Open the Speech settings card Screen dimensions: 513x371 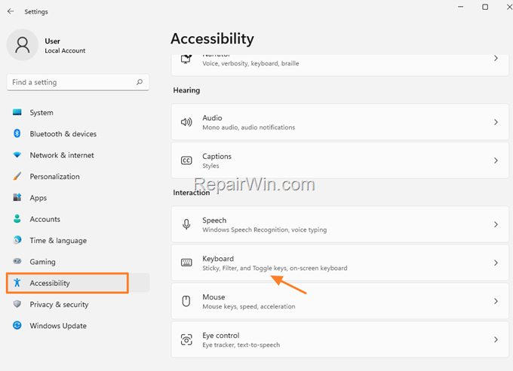point(340,224)
